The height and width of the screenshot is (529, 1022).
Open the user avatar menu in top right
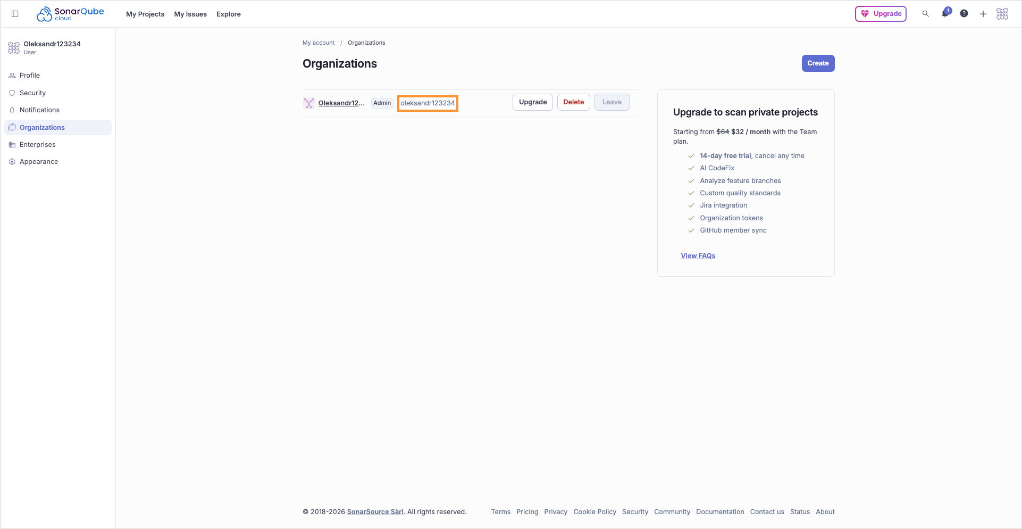point(1002,13)
